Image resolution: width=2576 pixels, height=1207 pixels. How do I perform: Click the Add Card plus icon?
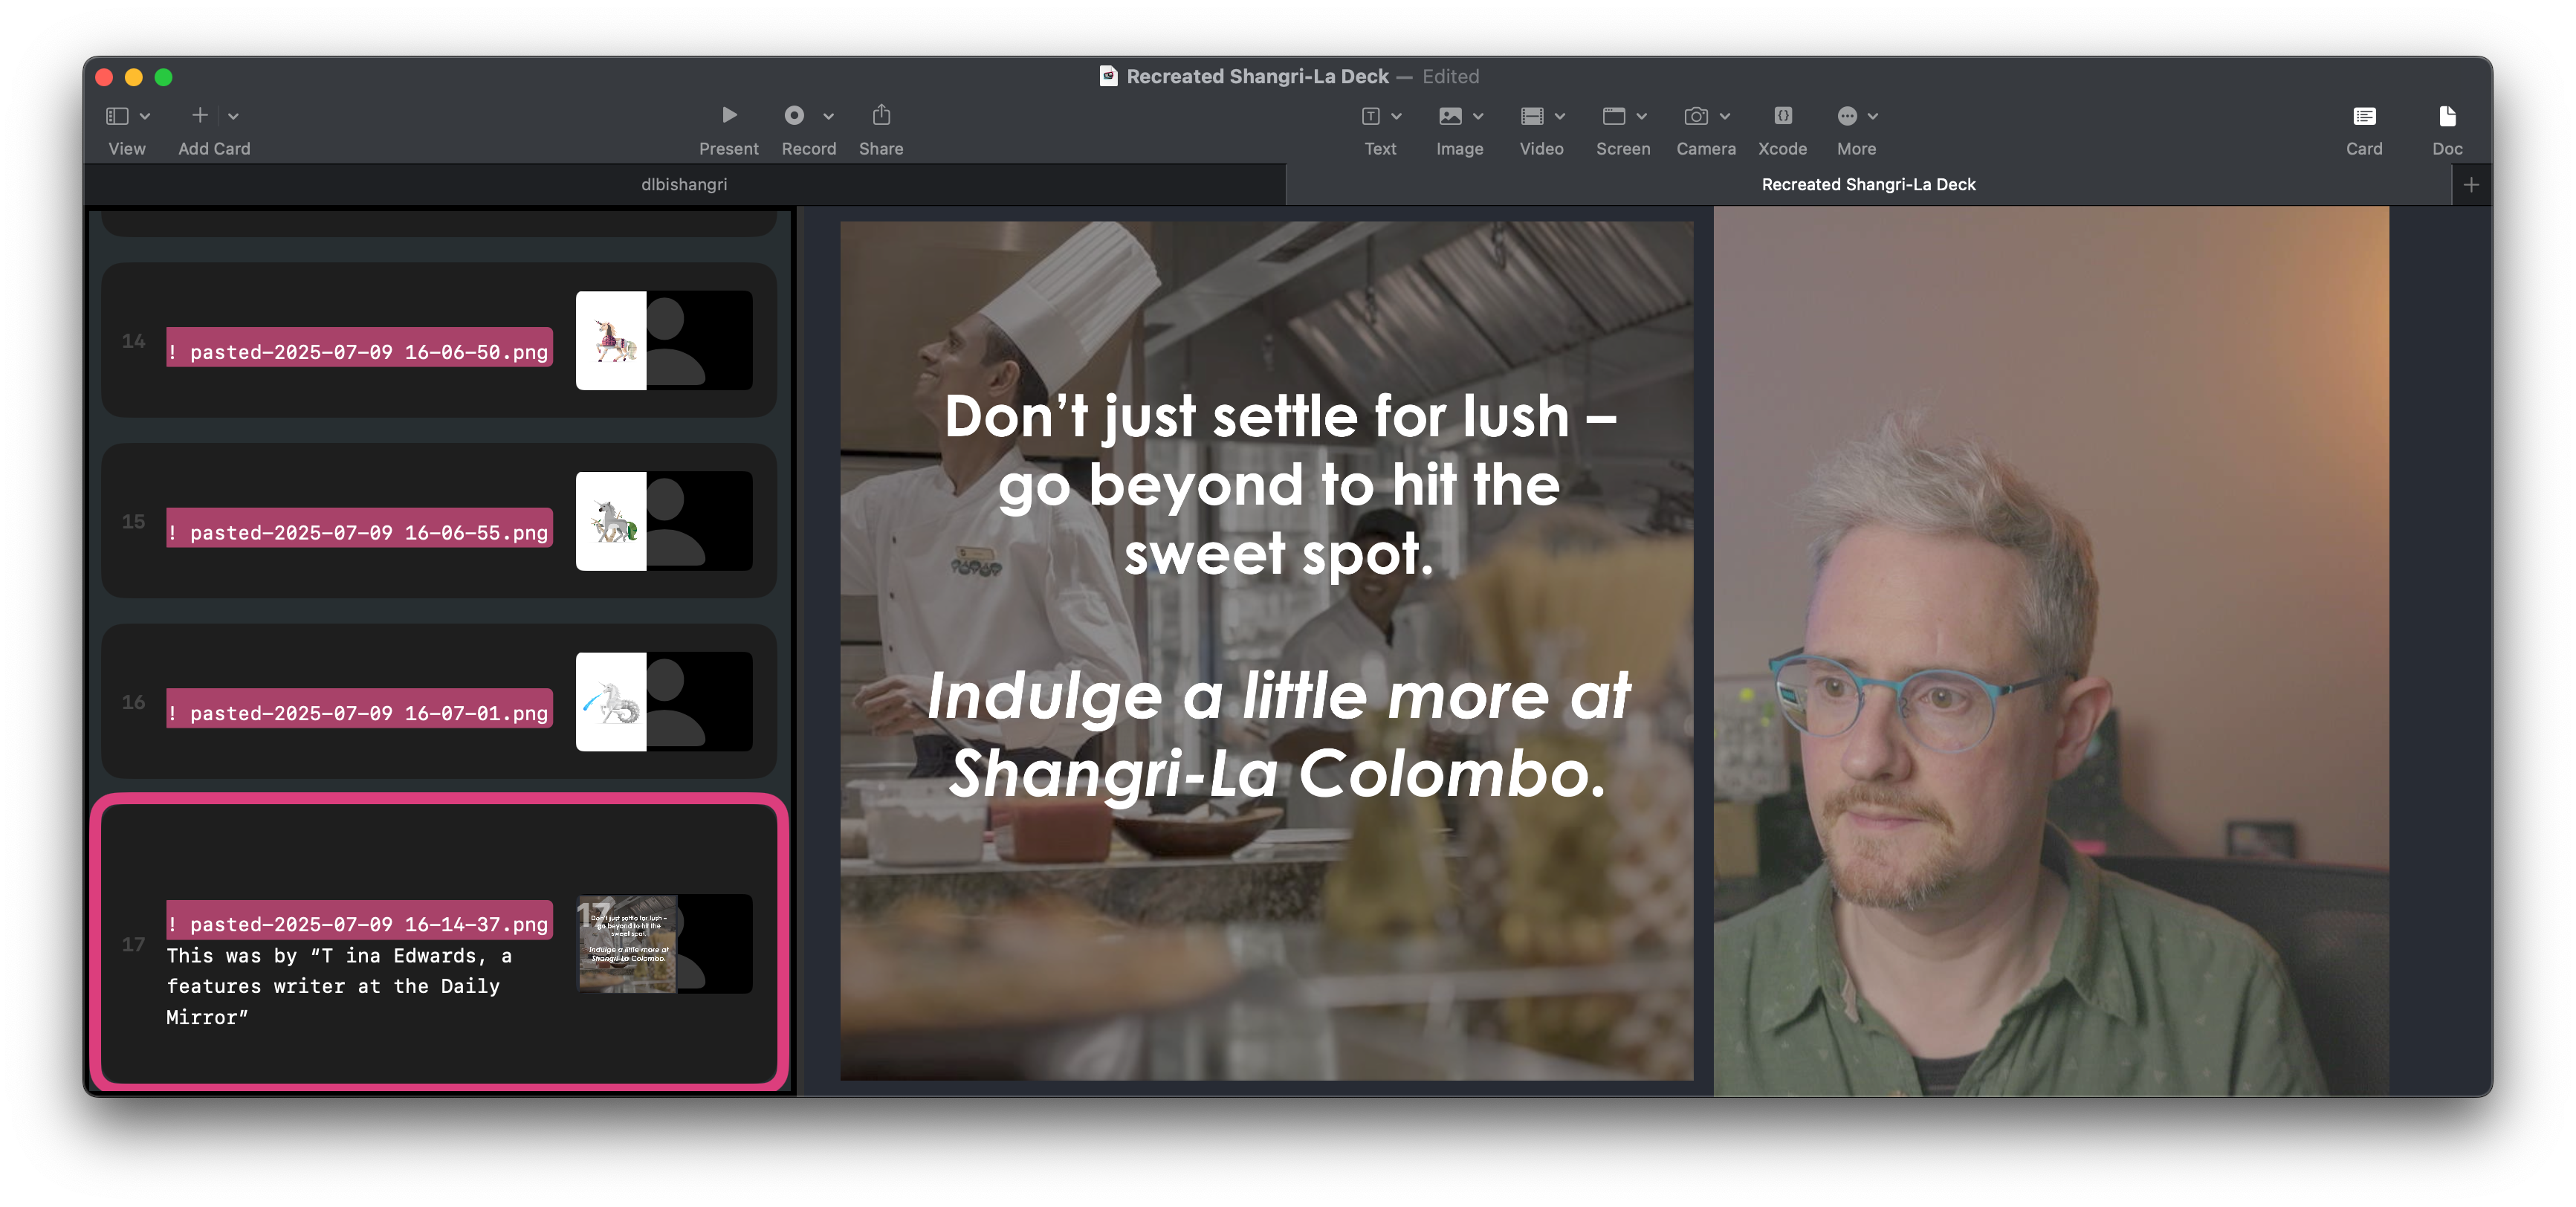click(x=200, y=115)
